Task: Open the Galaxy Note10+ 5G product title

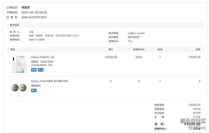Action: 43,57
